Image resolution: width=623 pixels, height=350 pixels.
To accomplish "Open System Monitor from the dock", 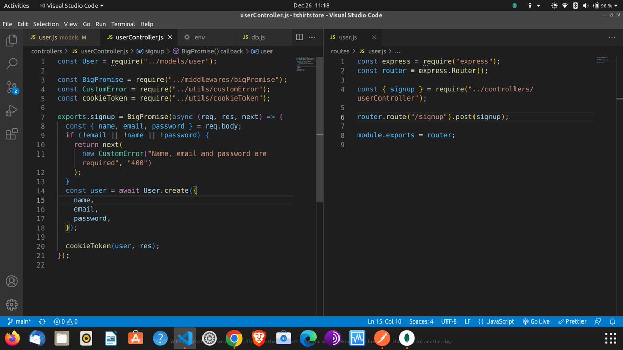I will coord(357,339).
